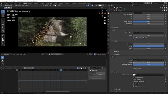The image size is (168, 94).
Task: Enable the Pick Random checkbox
Action: [x=134, y=79]
